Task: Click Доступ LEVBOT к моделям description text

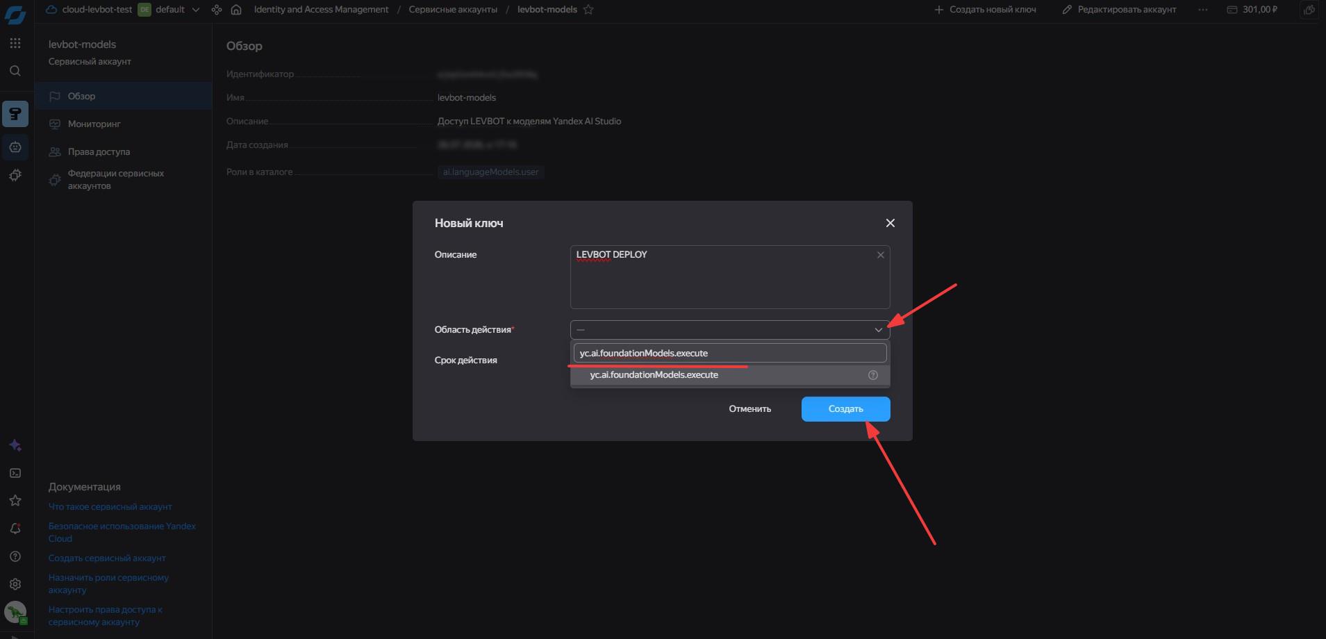Action: (x=529, y=122)
